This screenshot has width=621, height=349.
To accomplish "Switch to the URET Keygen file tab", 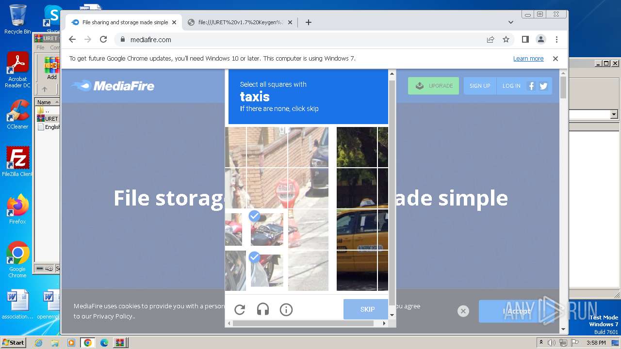I will click(241, 22).
